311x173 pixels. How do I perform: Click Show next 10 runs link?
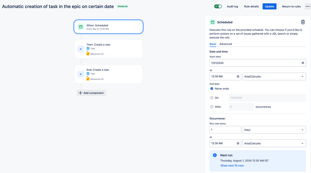tap(232, 166)
